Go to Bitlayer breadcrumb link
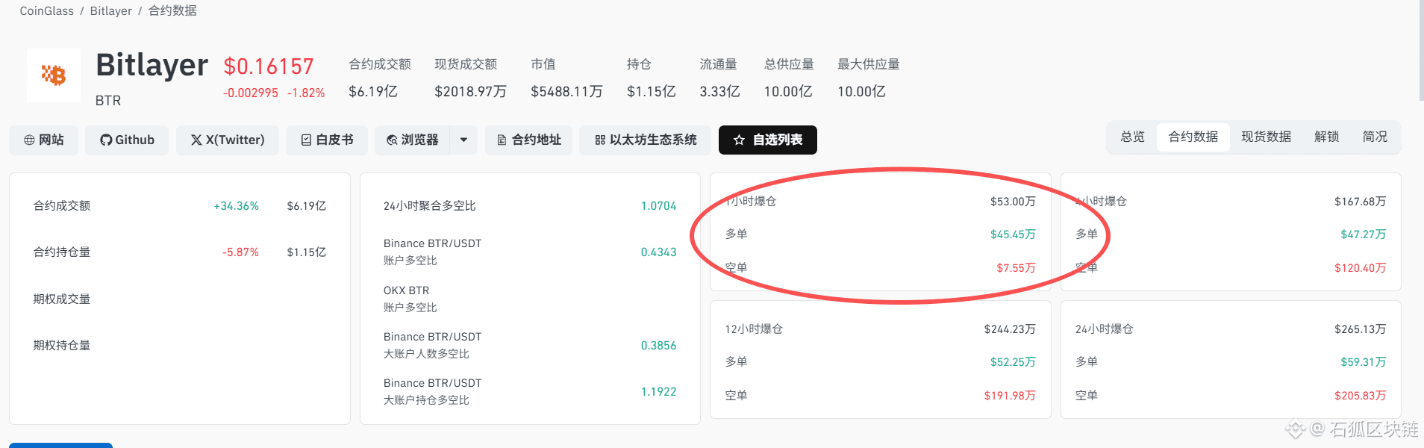 (111, 11)
